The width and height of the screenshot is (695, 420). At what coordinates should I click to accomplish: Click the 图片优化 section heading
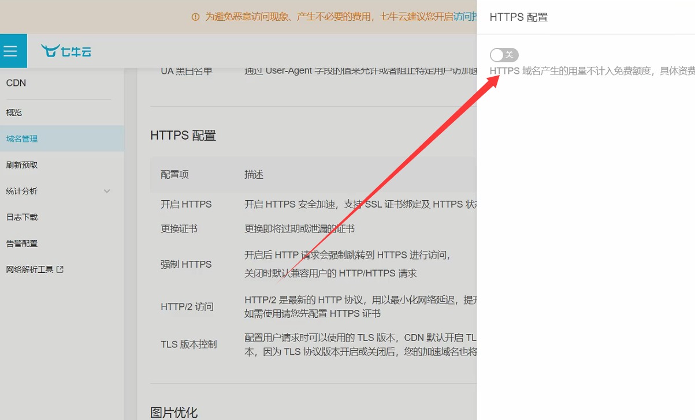[x=174, y=412]
